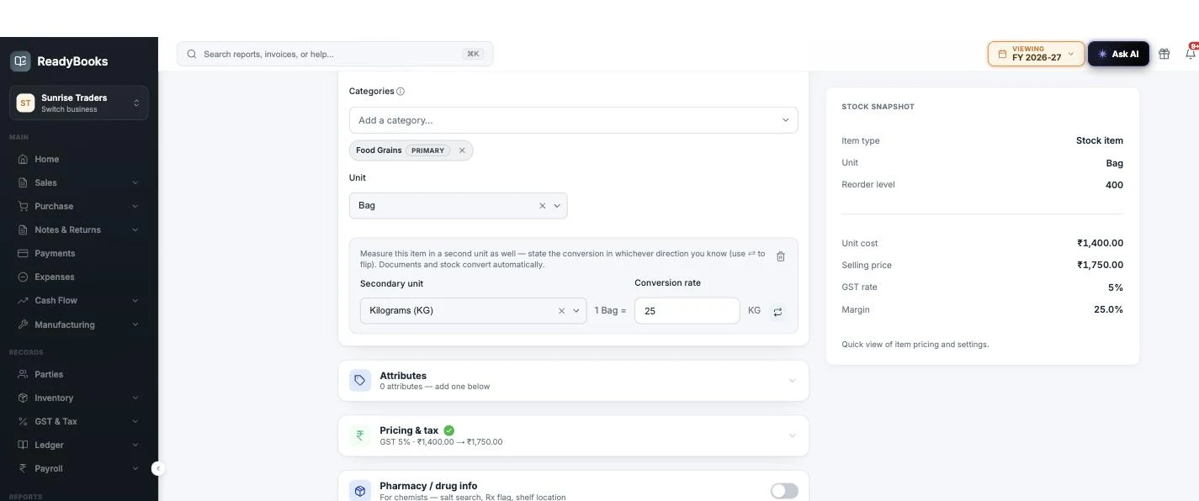
Task: Click the GST rate 5% value
Action: (1116, 287)
